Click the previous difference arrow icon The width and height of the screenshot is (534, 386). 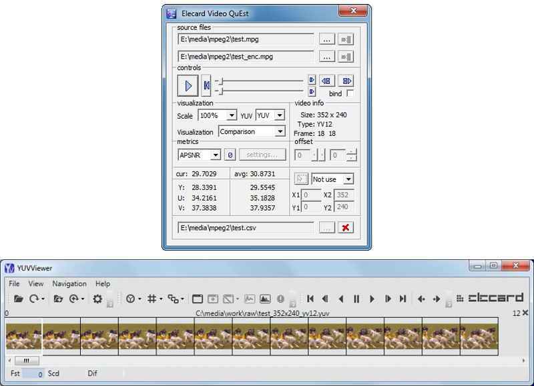pos(421,299)
